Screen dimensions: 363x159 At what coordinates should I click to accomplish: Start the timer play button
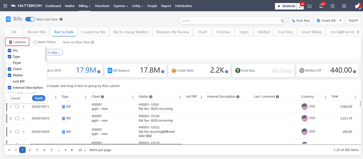(x=280, y=6)
